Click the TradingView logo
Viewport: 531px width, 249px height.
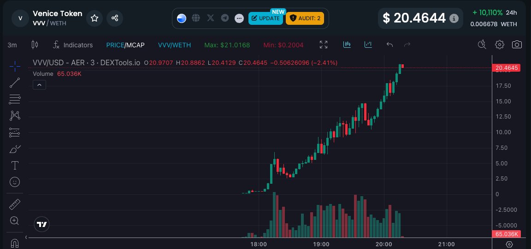click(x=42, y=224)
